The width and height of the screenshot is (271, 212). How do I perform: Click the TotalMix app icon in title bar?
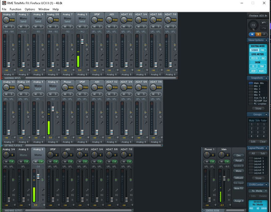4,3
